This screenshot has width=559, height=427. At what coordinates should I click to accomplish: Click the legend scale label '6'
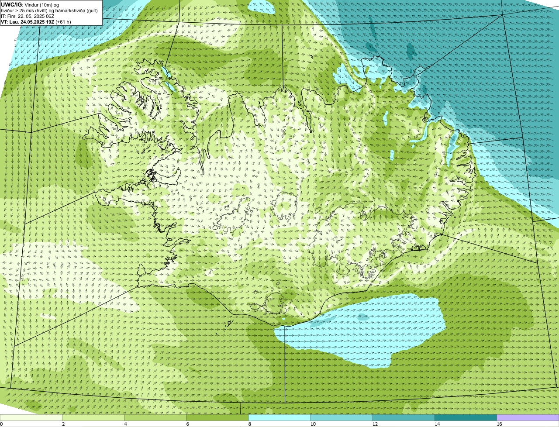click(188, 424)
